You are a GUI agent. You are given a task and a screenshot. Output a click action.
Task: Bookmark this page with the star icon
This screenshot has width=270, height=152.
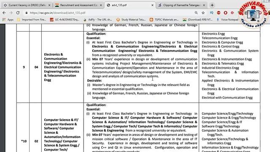(203, 13)
